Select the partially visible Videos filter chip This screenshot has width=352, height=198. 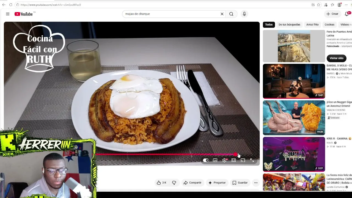(x=345, y=24)
